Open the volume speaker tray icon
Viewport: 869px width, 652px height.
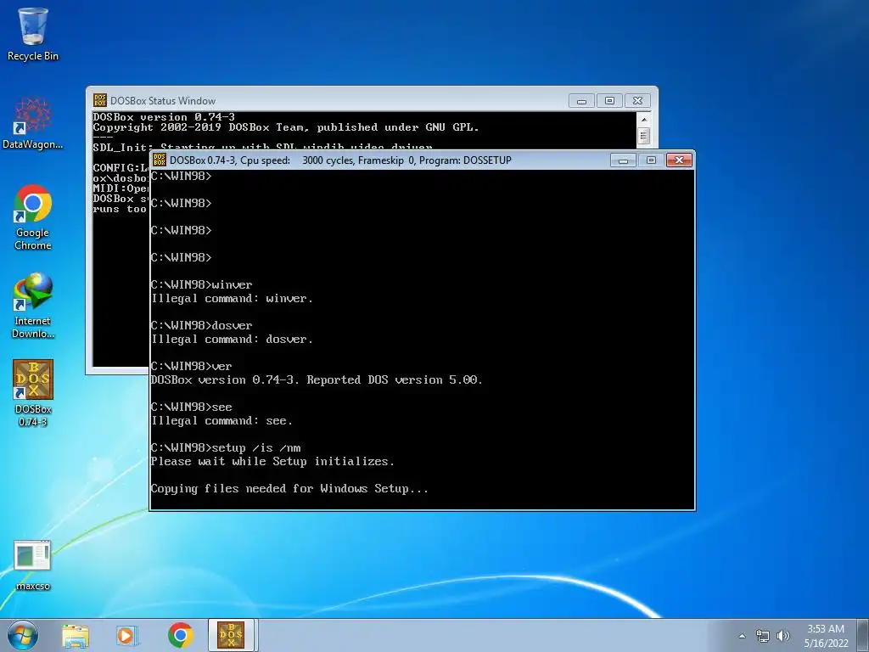(x=782, y=636)
